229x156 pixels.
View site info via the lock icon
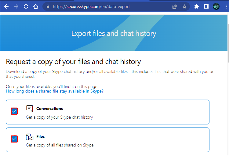(x=47, y=6)
